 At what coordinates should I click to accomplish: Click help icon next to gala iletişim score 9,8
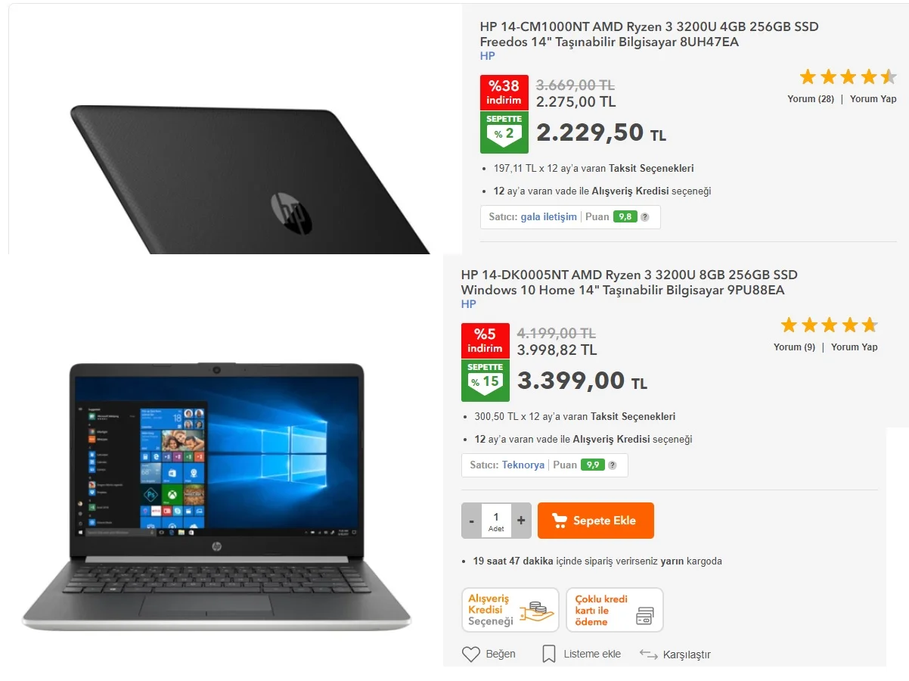(x=644, y=217)
